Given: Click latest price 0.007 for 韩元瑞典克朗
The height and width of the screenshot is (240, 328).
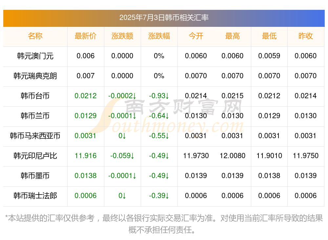Looking at the screenshot, I should [x=86, y=76].
